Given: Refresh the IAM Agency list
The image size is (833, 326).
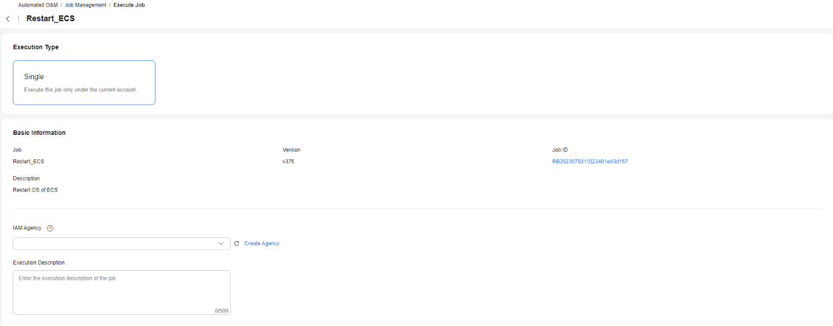Looking at the screenshot, I should [x=237, y=244].
